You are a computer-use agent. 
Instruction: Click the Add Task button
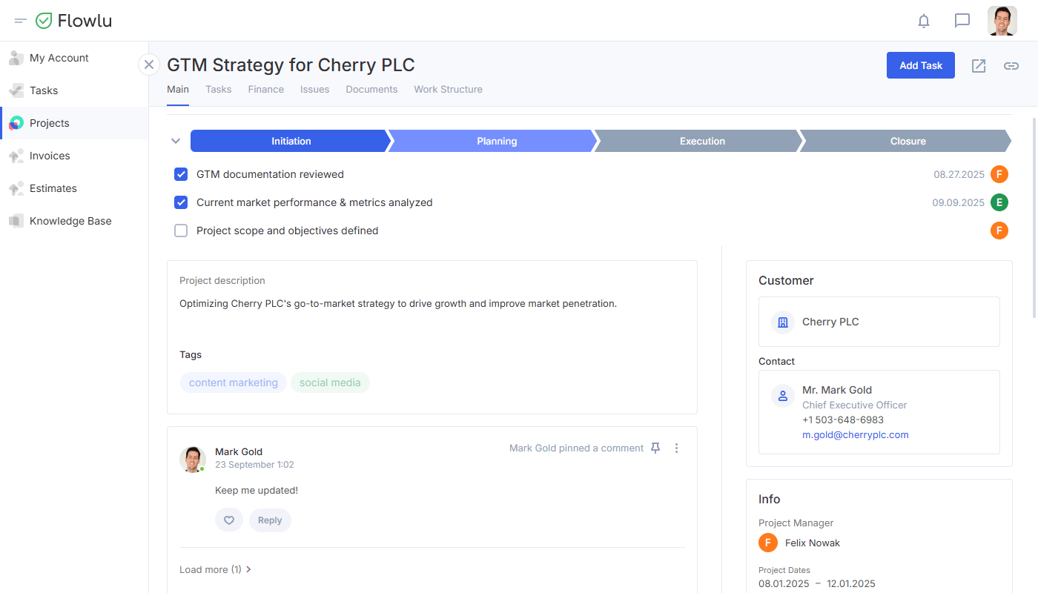tap(920, 65)
